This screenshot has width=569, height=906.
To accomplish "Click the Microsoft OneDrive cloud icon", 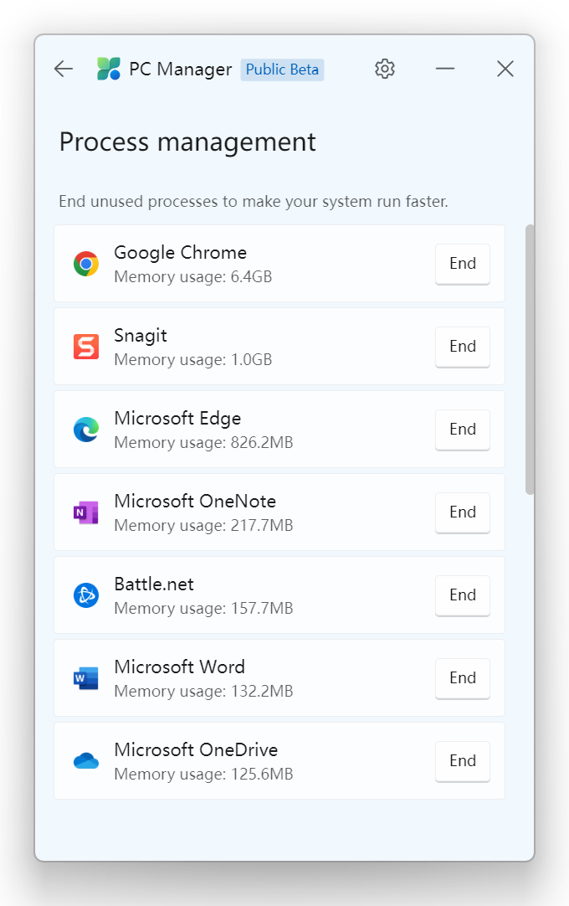I will [x=86, y=761].
